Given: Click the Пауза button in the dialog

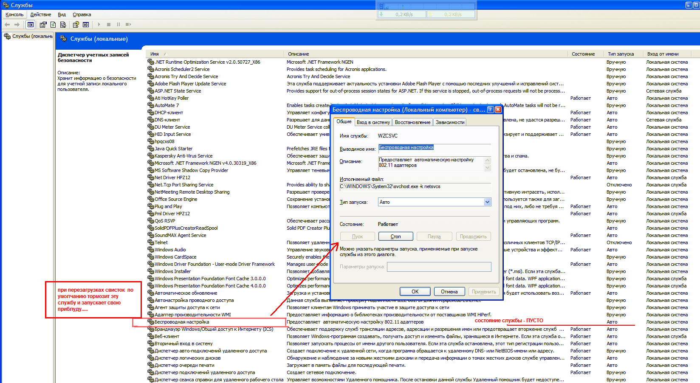Looking at the screenshot, I should click(434, 237).
